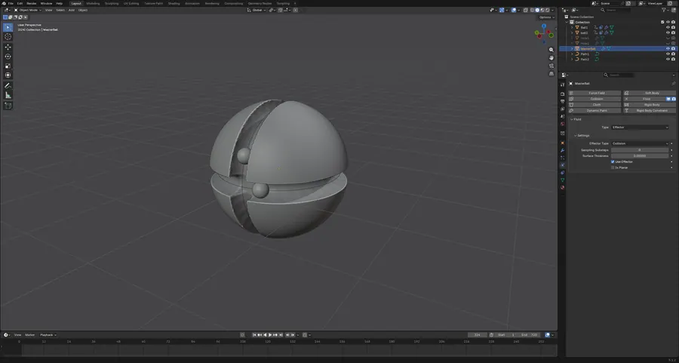Open the Modifiers wrench tab
679x363 pixels.
coord(563,150)
